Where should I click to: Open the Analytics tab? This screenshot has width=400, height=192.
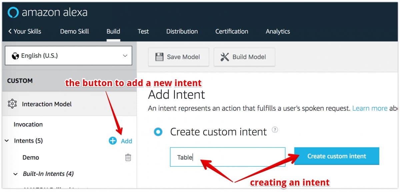pos(278,31)
